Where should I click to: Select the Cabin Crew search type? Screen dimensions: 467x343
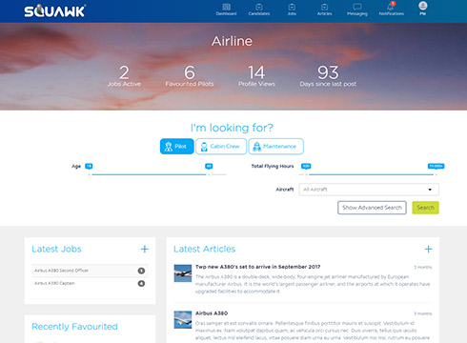221,147
